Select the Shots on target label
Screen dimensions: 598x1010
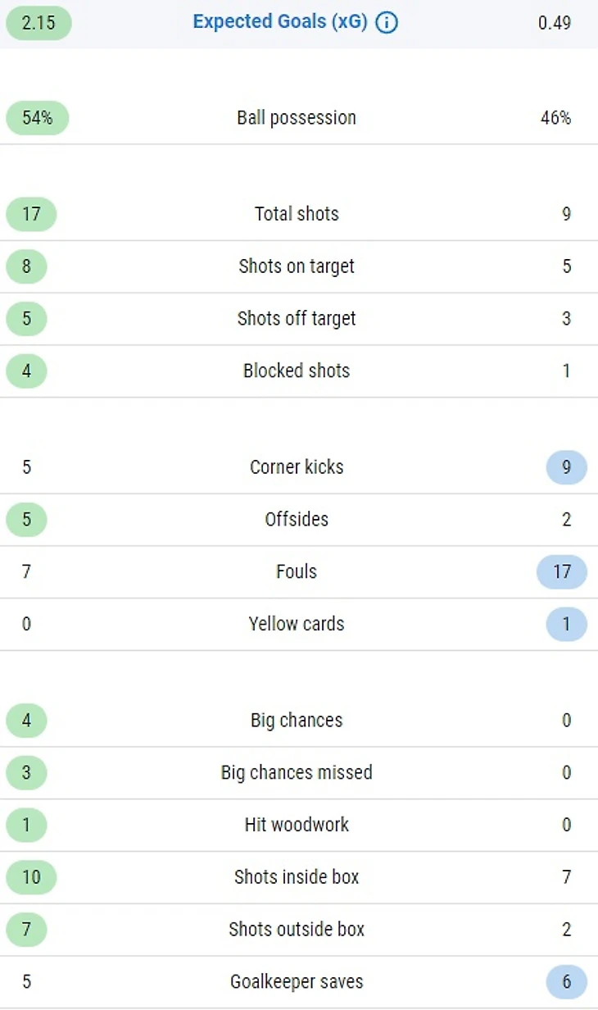297,266
